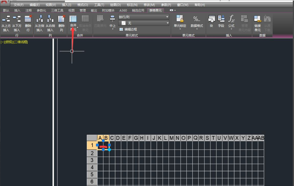Open the AutoCAD application menu button
The width and height of the screenshot is (294, 186).
5,3
